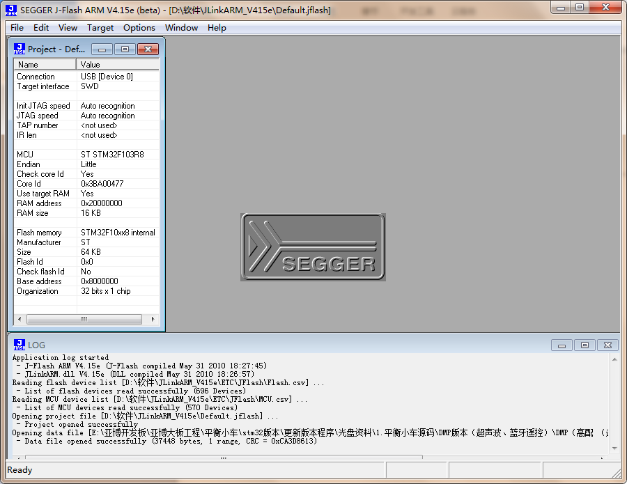Click the JTAG speed row label
This screenshot has height=484, width=627.
pyautogui.click(x=37, y=116)
